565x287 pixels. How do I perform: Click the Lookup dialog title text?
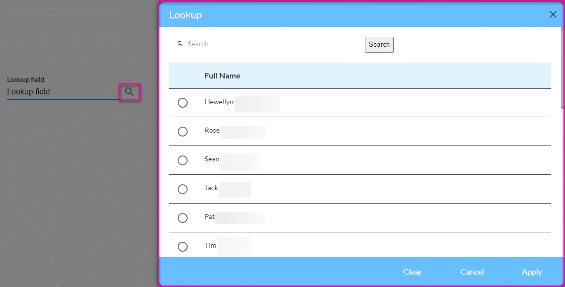pyautogui.click(x=185, y=15)
